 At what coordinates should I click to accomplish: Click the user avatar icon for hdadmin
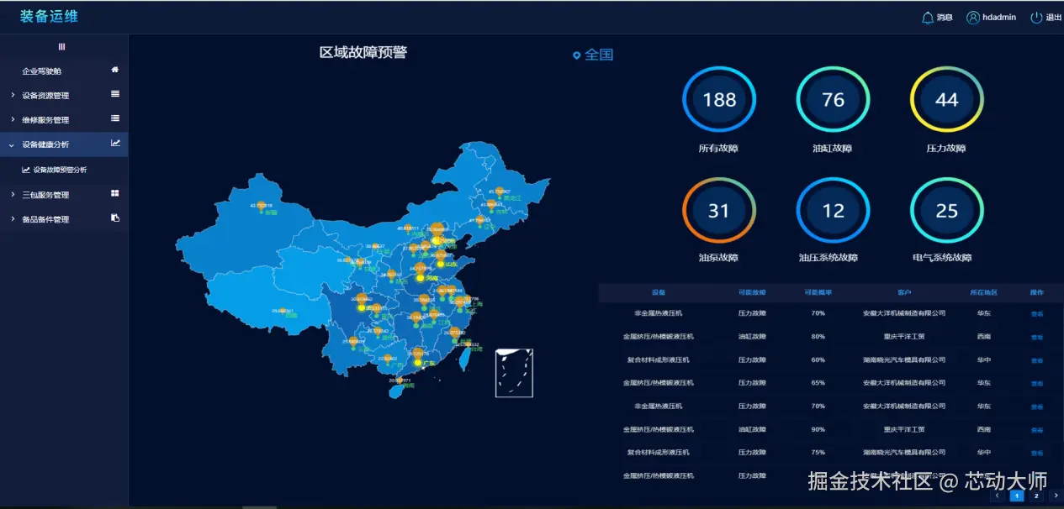[973, 17]
